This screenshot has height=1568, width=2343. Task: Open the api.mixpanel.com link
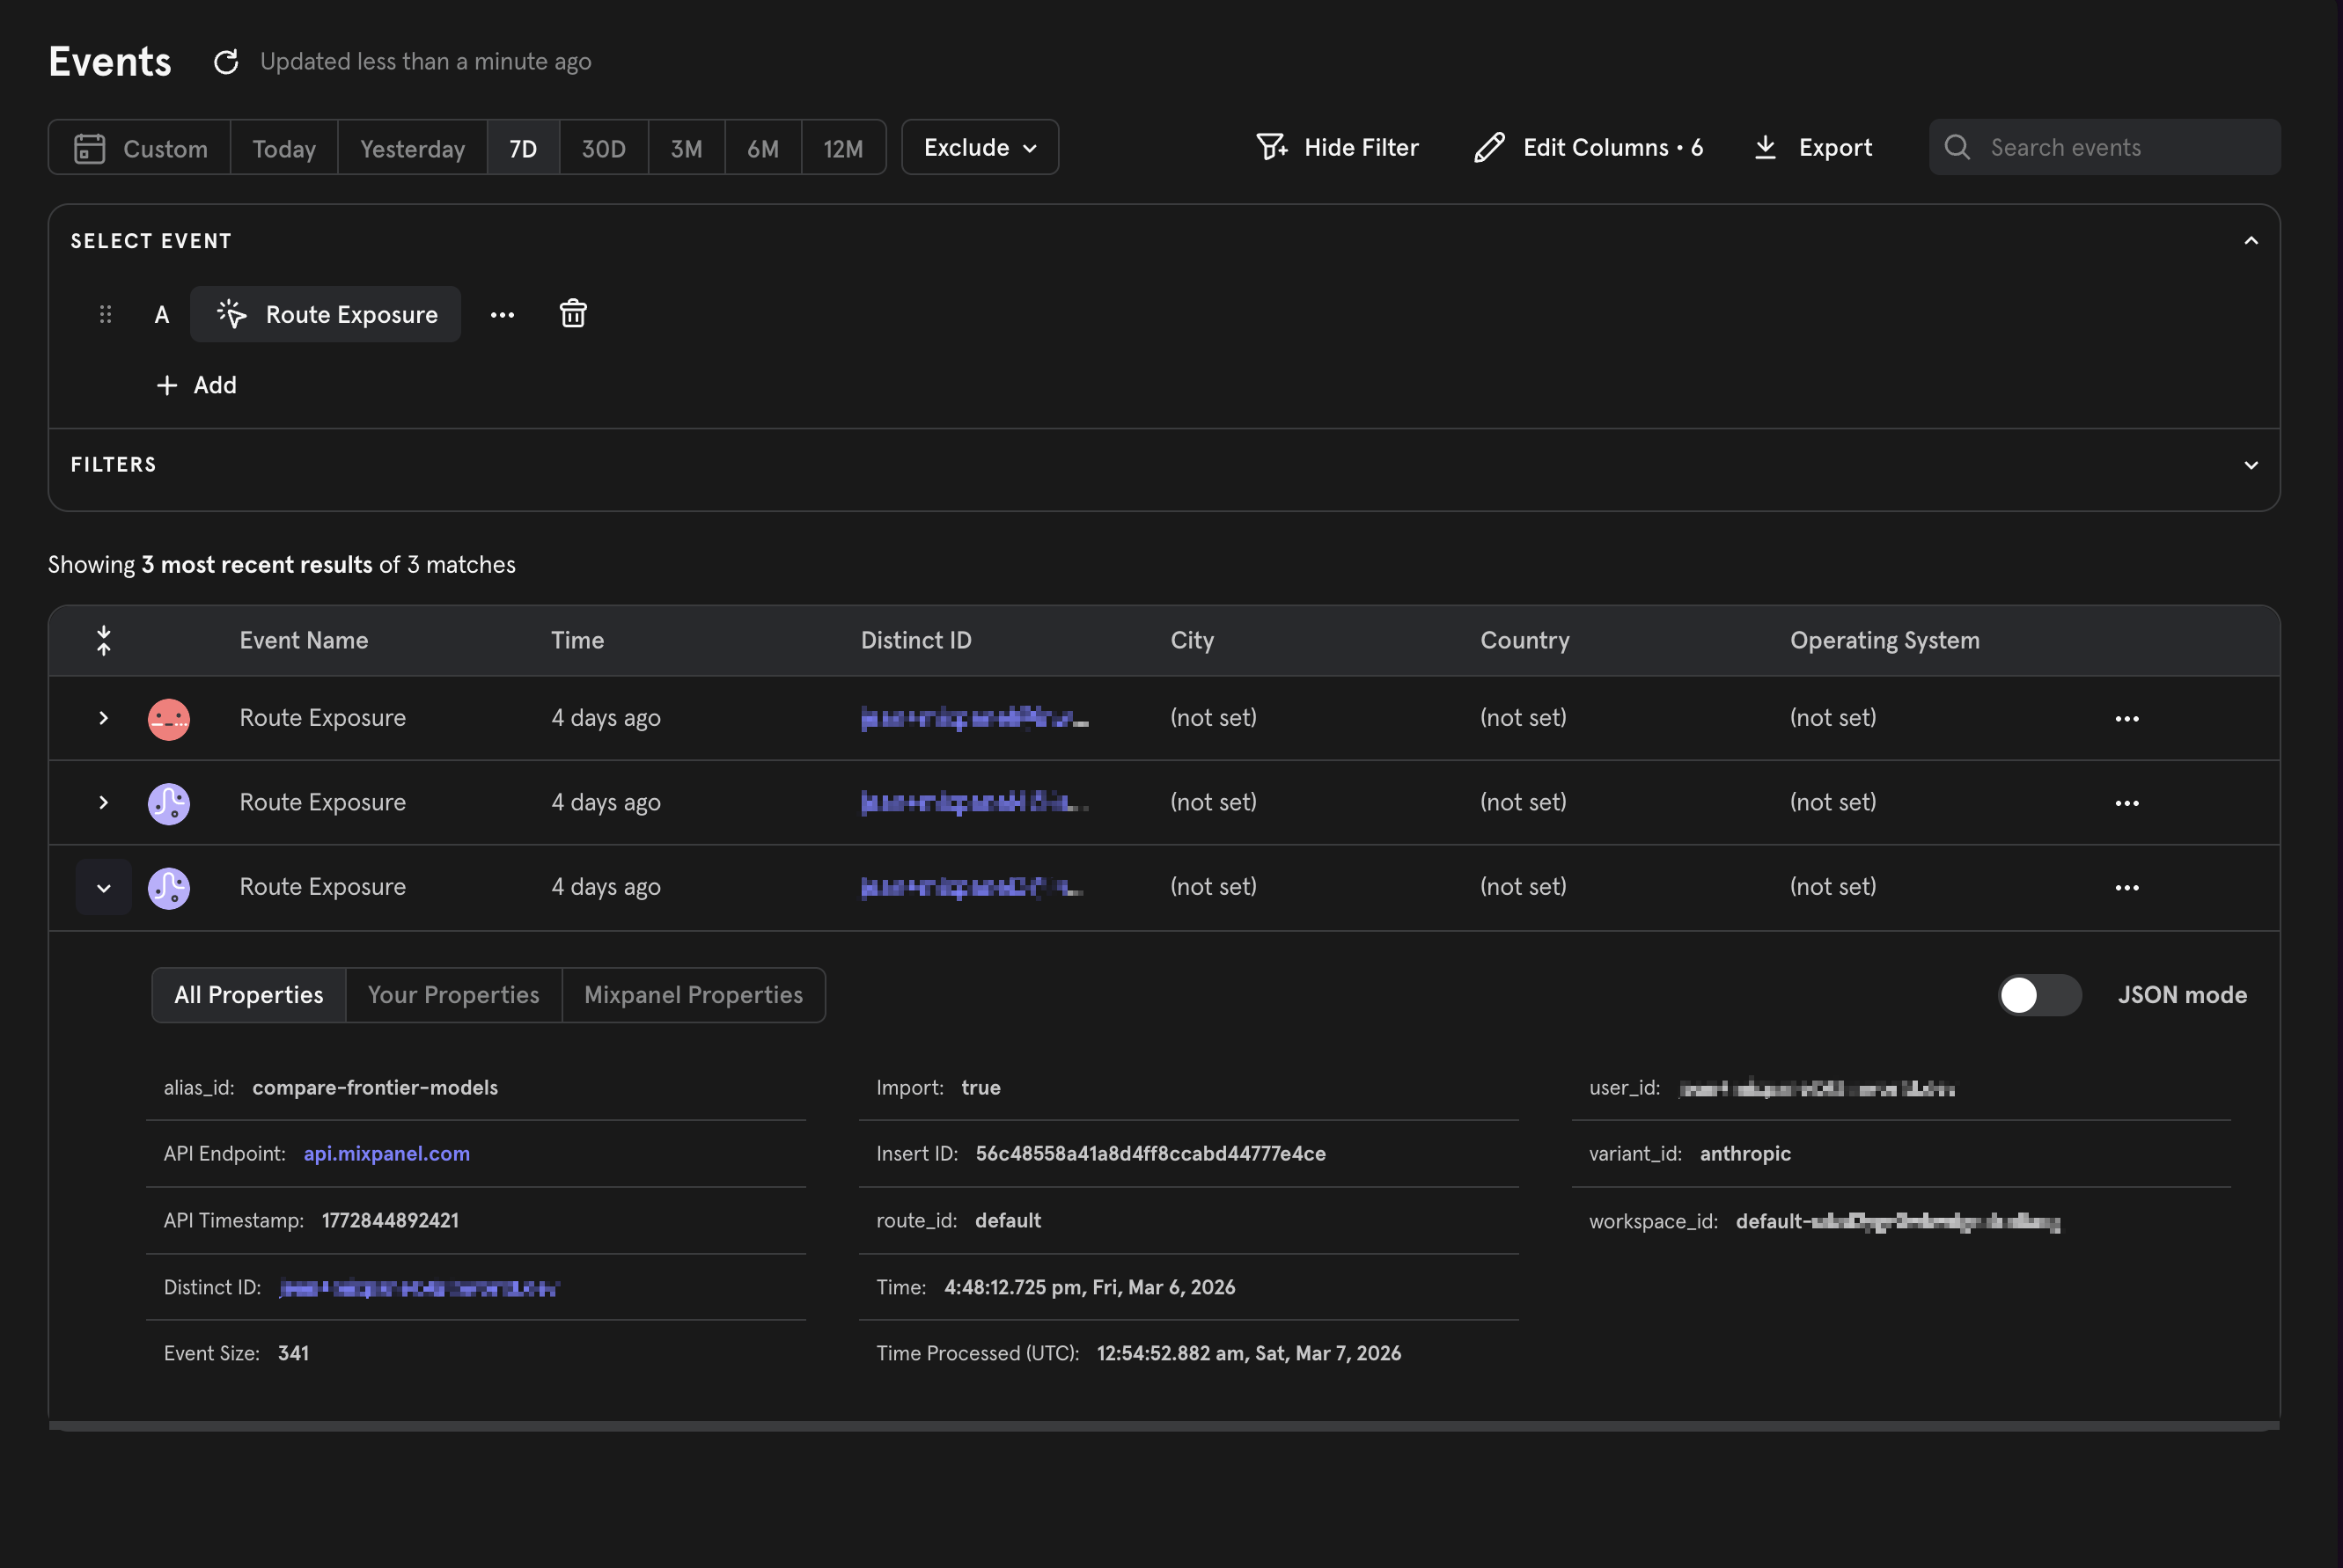[386, 1153]
